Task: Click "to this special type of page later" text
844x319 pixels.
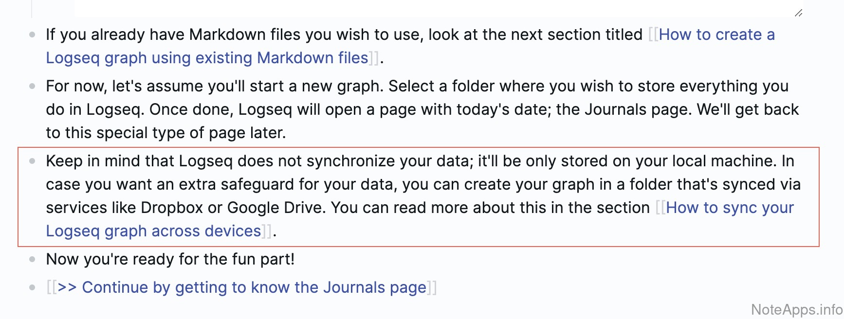Action: [x=165, y=133]
